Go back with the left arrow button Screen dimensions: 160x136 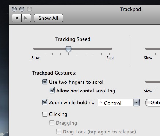click(x=17, y=18)
